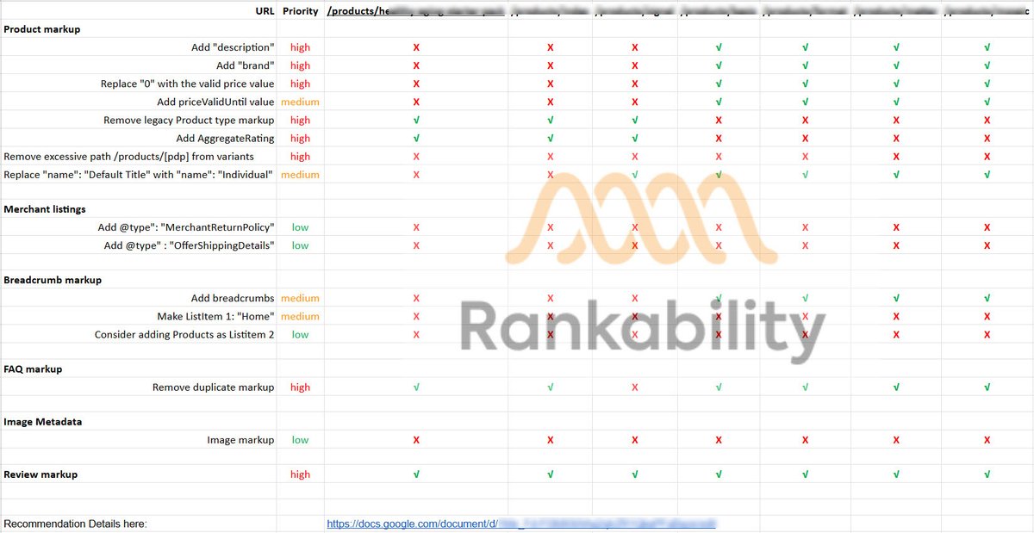Image resolution: width=1034 pixels, height=533 pixels.
Task: Click the "low" priority label for Image markup
Action: click(x=300, y=440)
